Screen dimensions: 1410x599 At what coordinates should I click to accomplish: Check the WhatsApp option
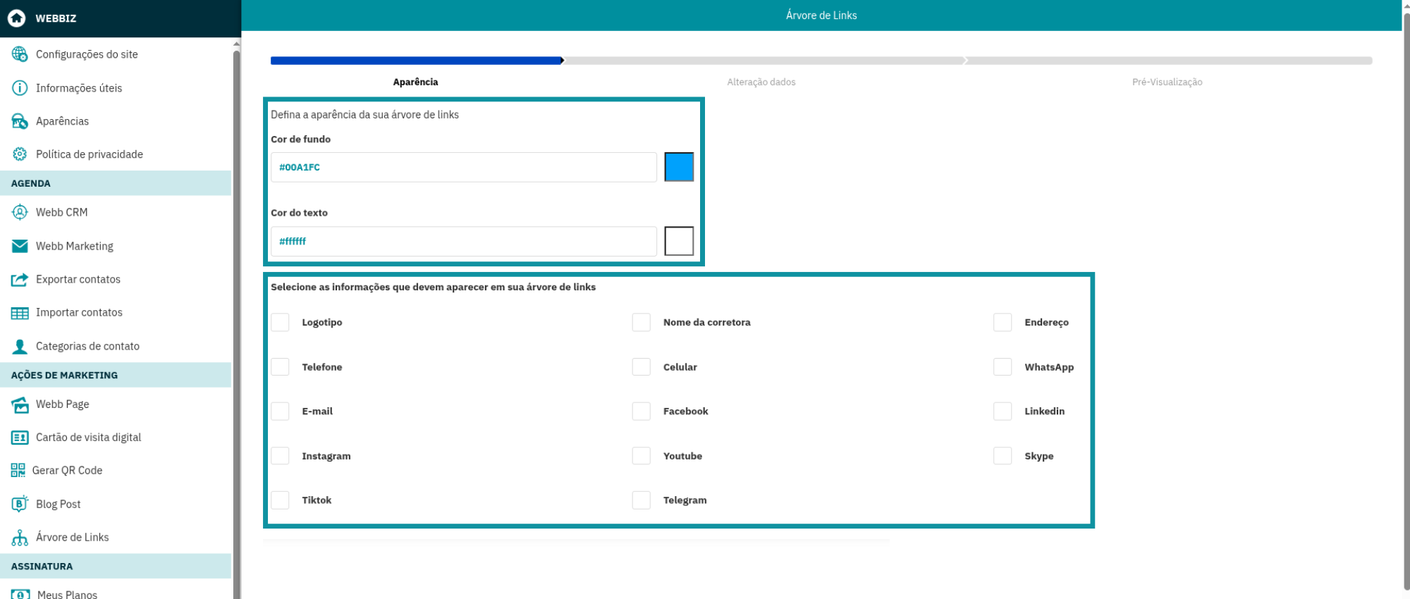1002,367
